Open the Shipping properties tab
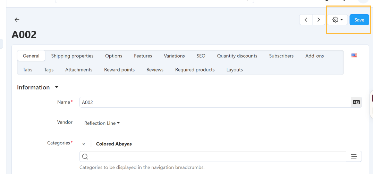Image resolution: width=373 pixels, height=174 pixels. 72,56
